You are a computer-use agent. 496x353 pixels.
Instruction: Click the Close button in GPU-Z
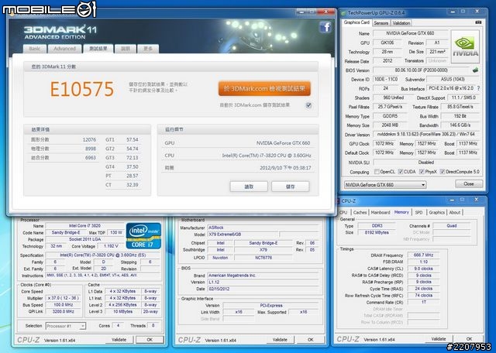pyautogui.click(x=469, y=183)
